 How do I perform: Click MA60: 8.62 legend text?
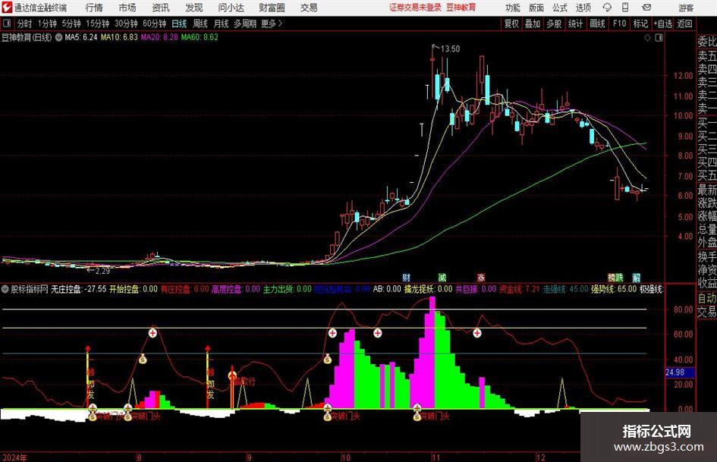[x=200, y=37]
